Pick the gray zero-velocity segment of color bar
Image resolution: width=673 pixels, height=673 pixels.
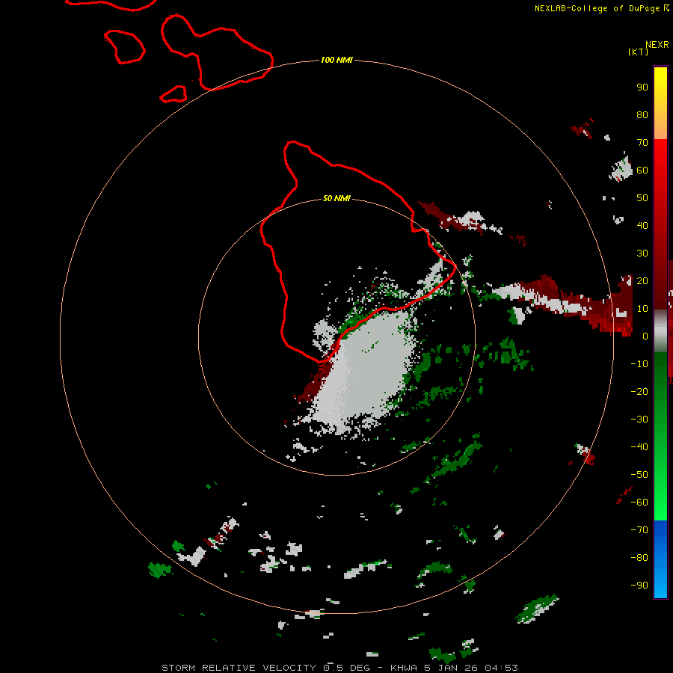pyautogui.click(x=660, y=331)
